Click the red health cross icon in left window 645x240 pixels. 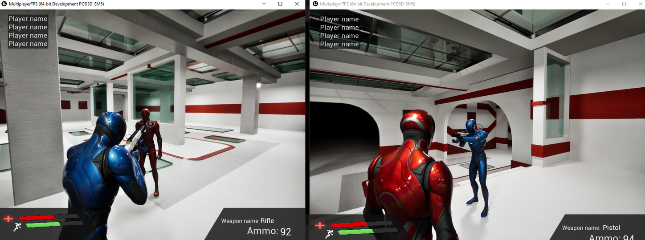[x=8, y=218]
